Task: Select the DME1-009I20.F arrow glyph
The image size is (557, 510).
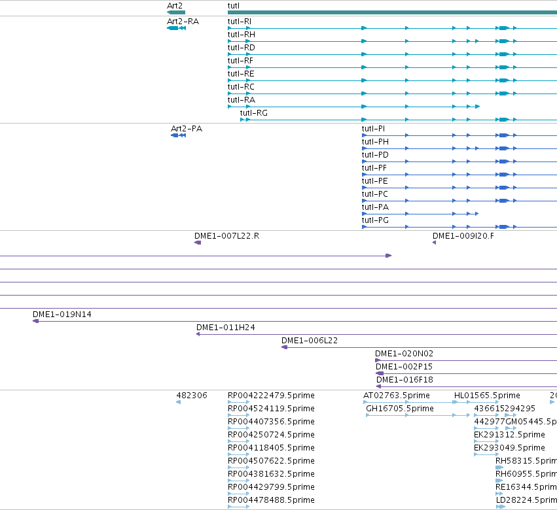Action: click(434, 243)
